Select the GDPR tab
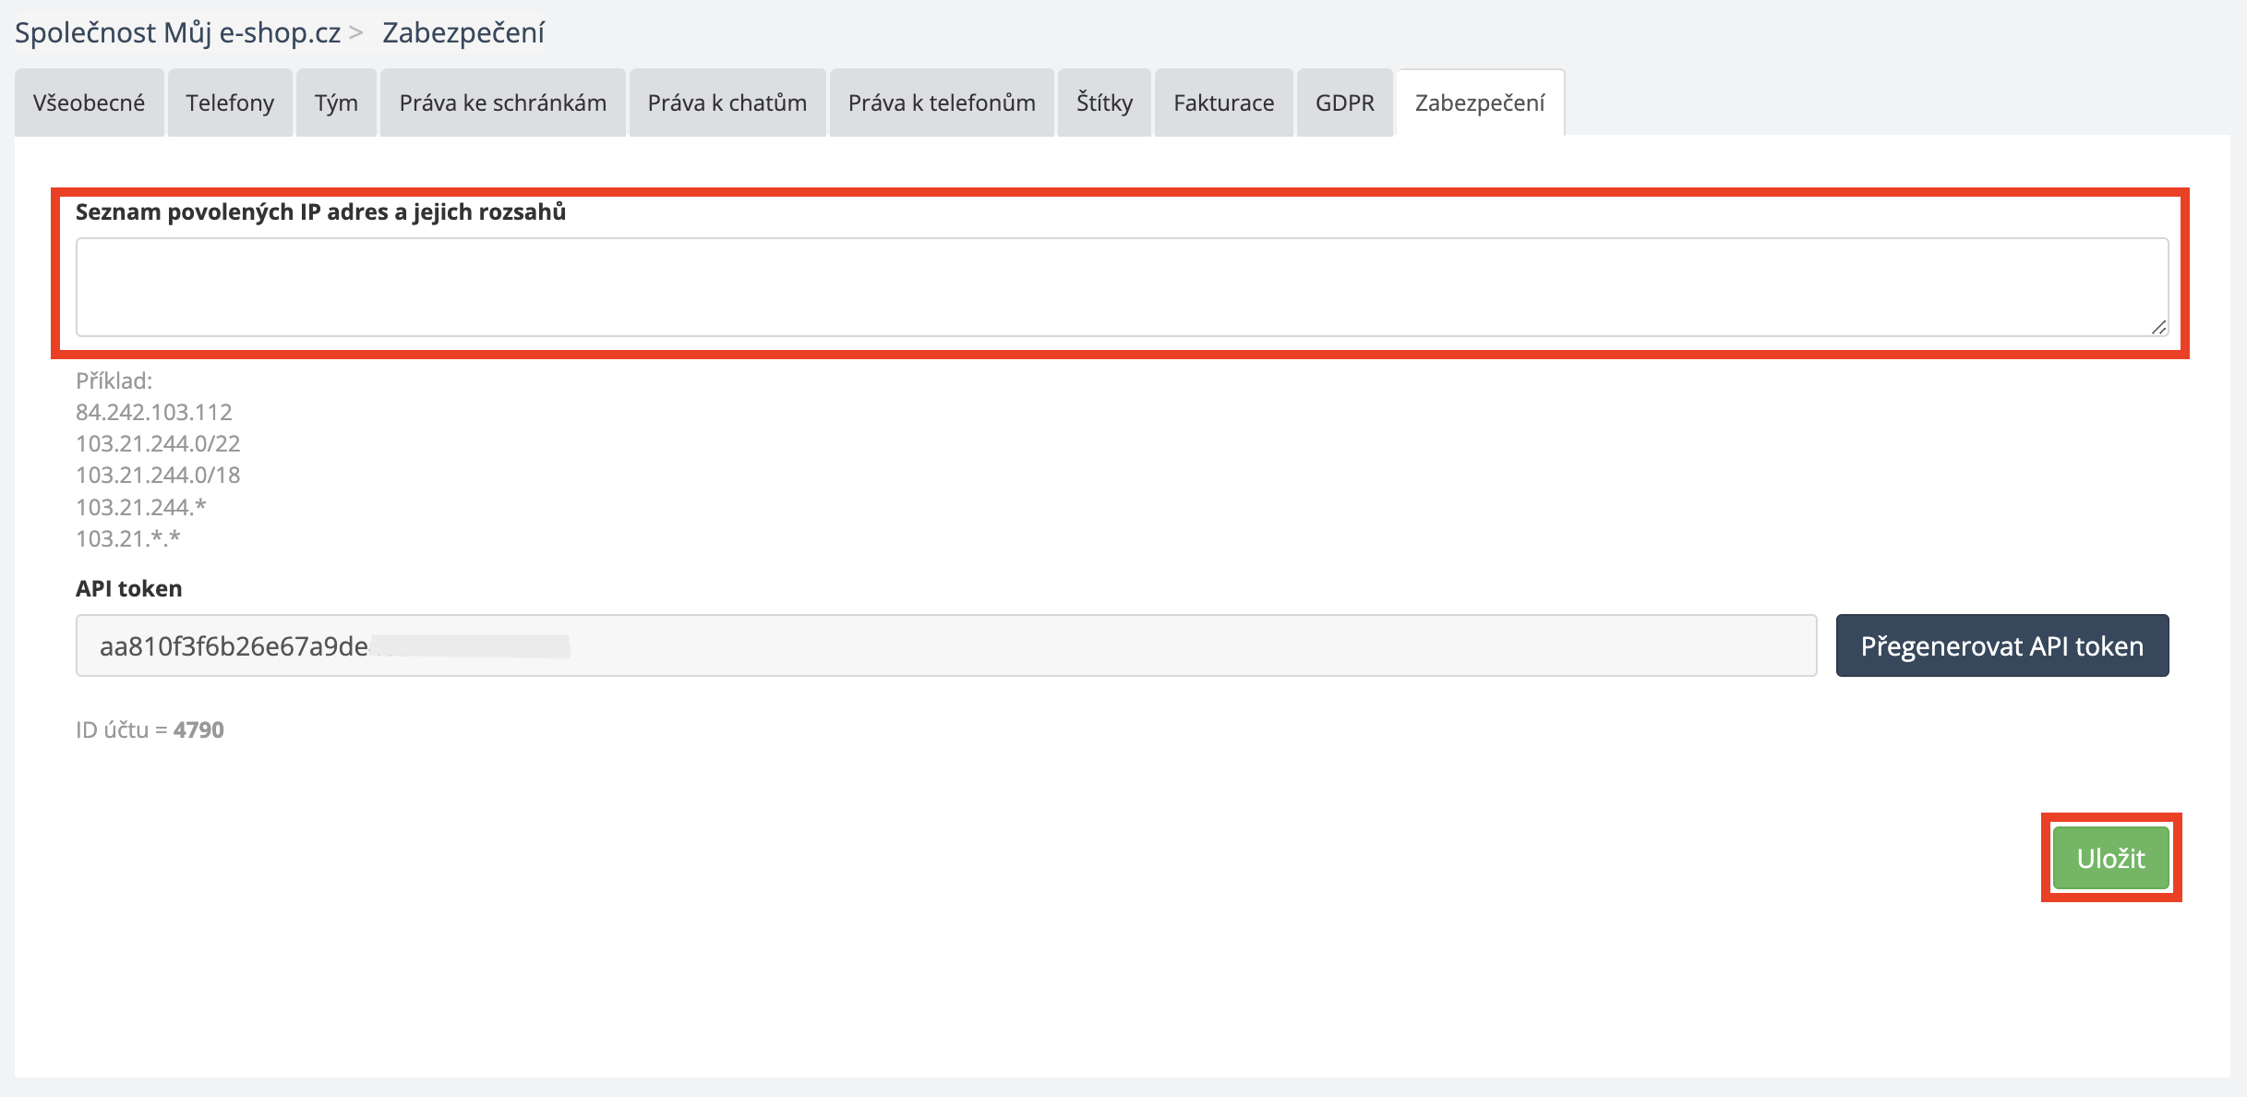The width and height of the screenshot is (2247, 1097). pos(1344,102)
